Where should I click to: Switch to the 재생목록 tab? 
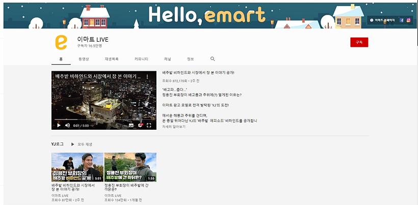click(x=112, y=59)
